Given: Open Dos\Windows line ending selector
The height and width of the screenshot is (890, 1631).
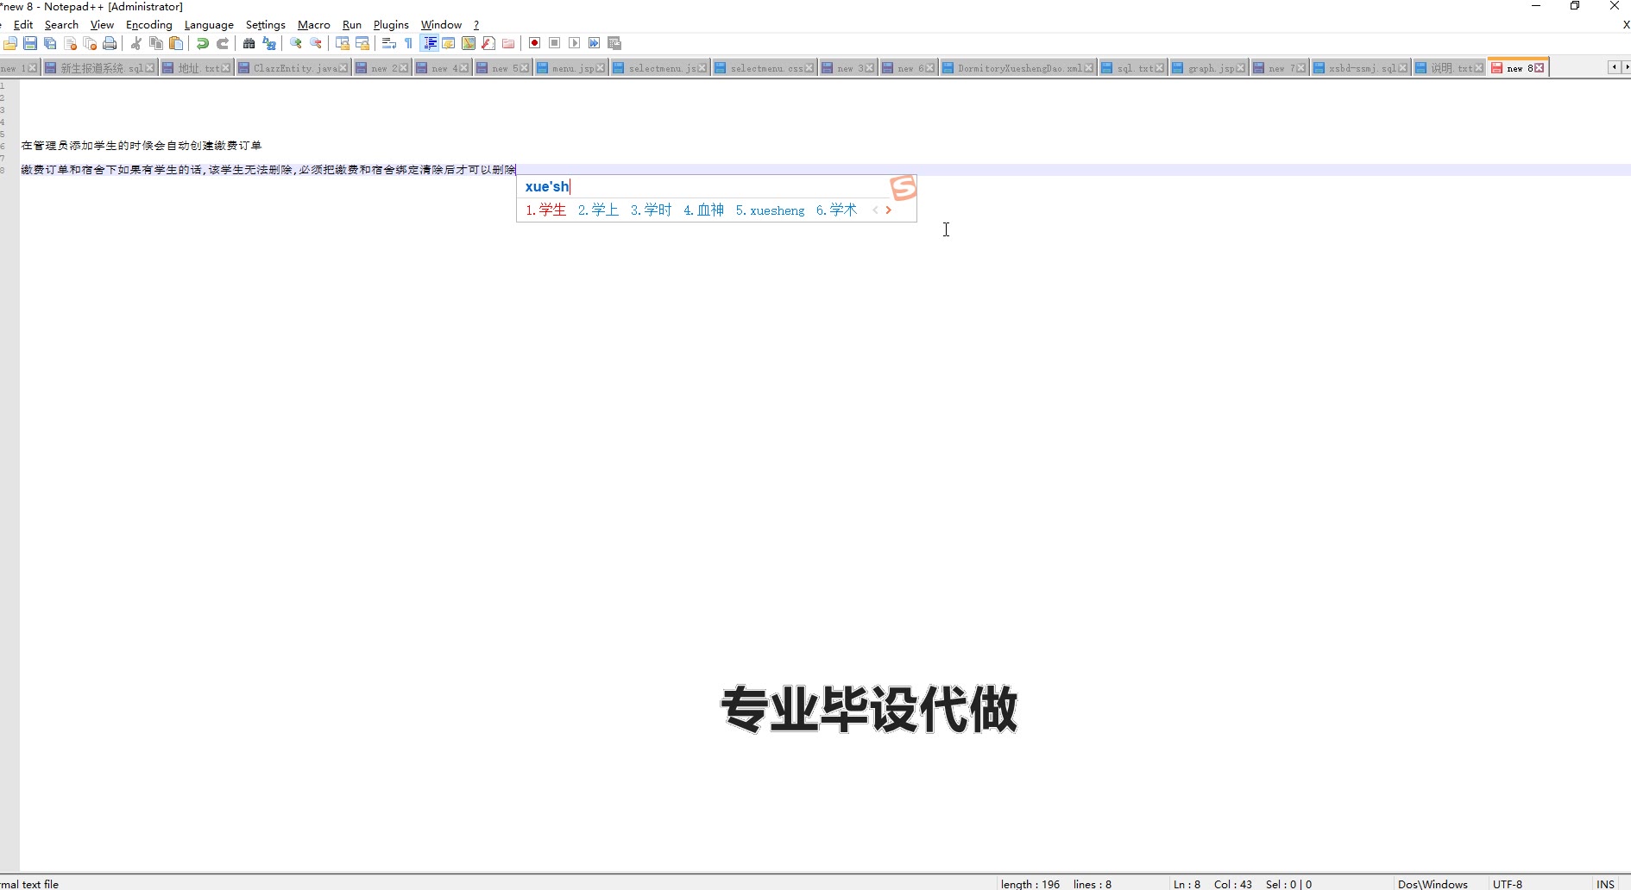Looking at the screenshot, I should pos(1433,884).
